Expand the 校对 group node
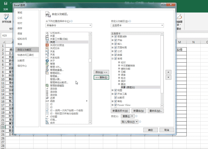Image resolution: width=208 pixels, height=149 pixels. (x=119, y=62)
